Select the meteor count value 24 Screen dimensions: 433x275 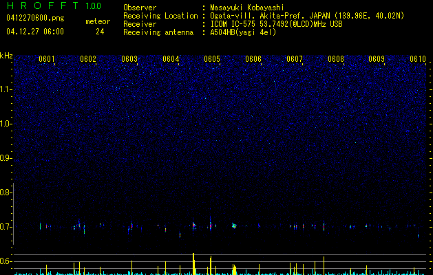click(100, 32)
